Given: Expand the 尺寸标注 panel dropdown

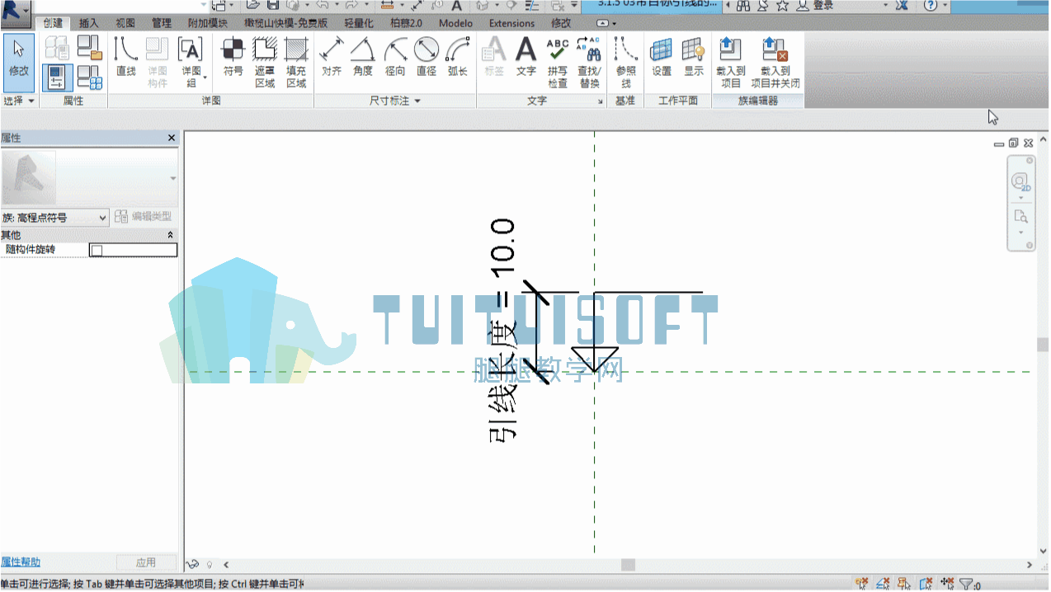Looking at the screenshot, I should pos(395,101).
